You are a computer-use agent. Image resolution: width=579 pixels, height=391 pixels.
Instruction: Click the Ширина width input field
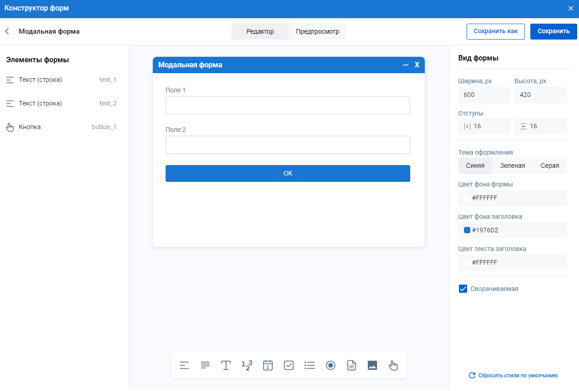(x=484, y=95)
